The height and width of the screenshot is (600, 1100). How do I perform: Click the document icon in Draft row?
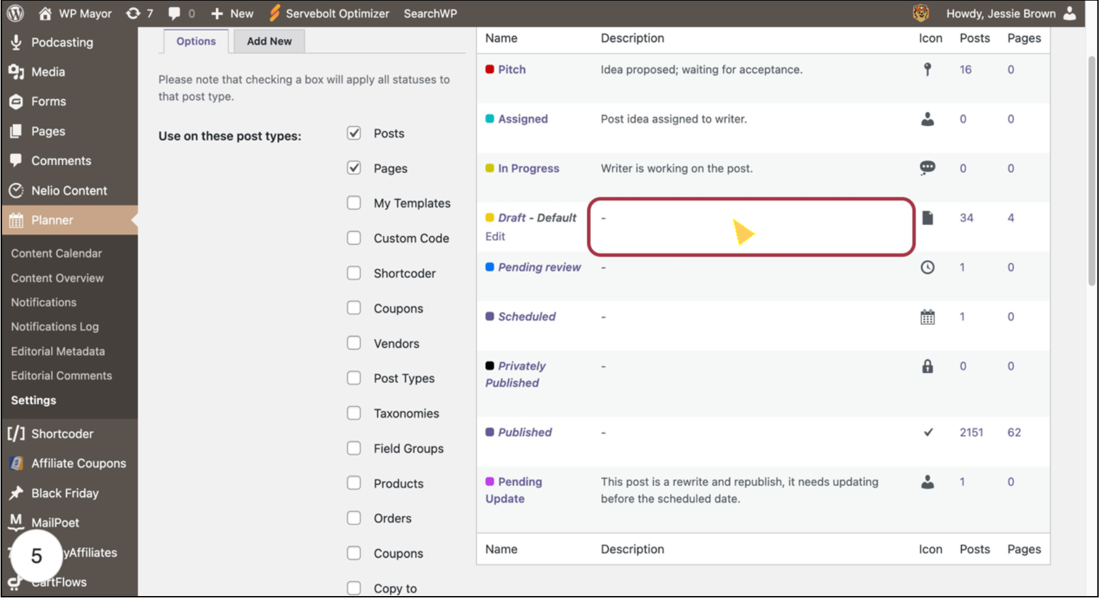click(x=927, y=218)
